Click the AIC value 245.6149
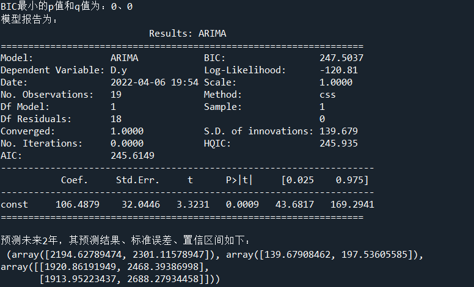 pos(133,156)
